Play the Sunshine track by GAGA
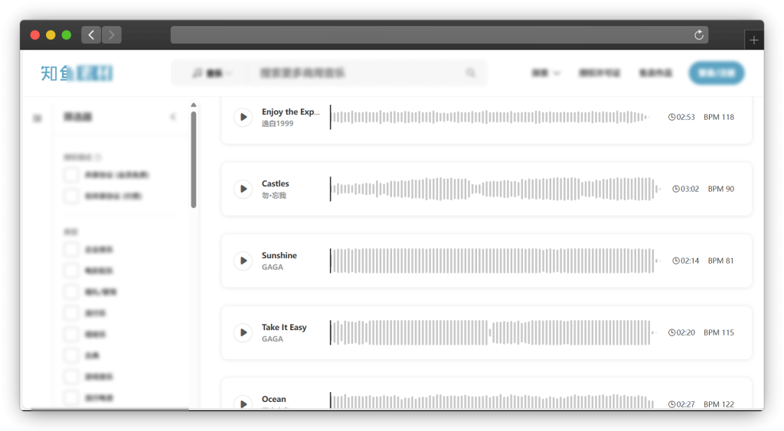 click(243, 261)
